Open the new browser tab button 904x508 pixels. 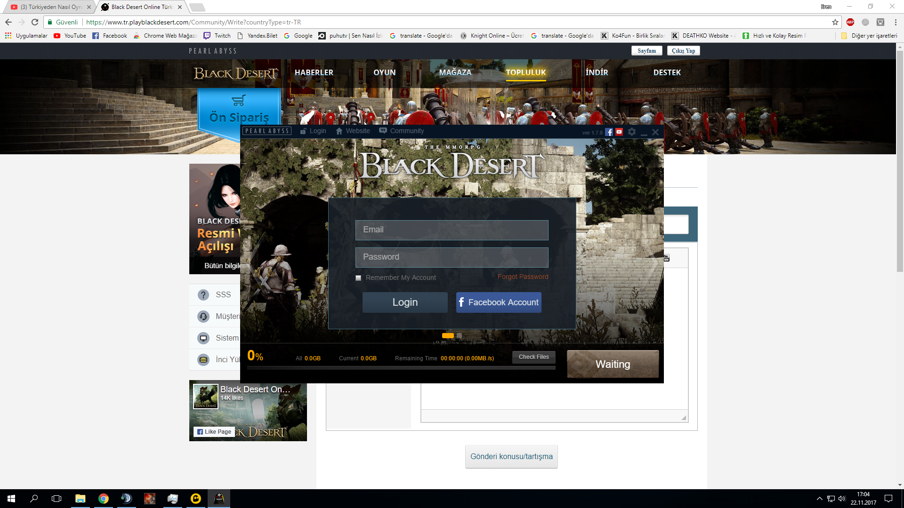tap(197, 7)
